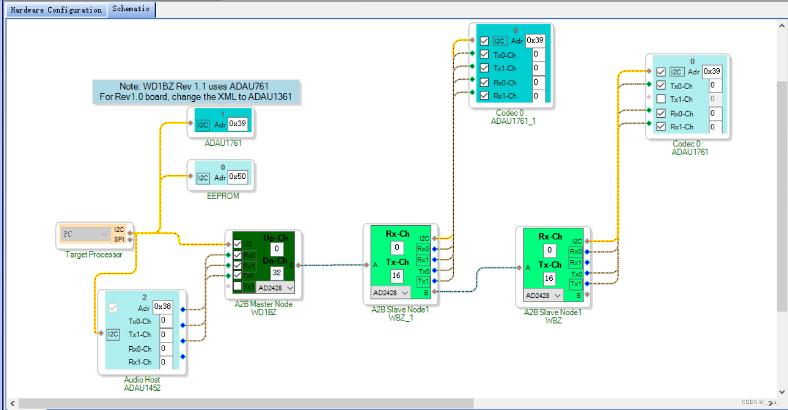Click the Rx0 port icon on slave WBZ
Screen dimensions: 788x410
coord(576,252)
